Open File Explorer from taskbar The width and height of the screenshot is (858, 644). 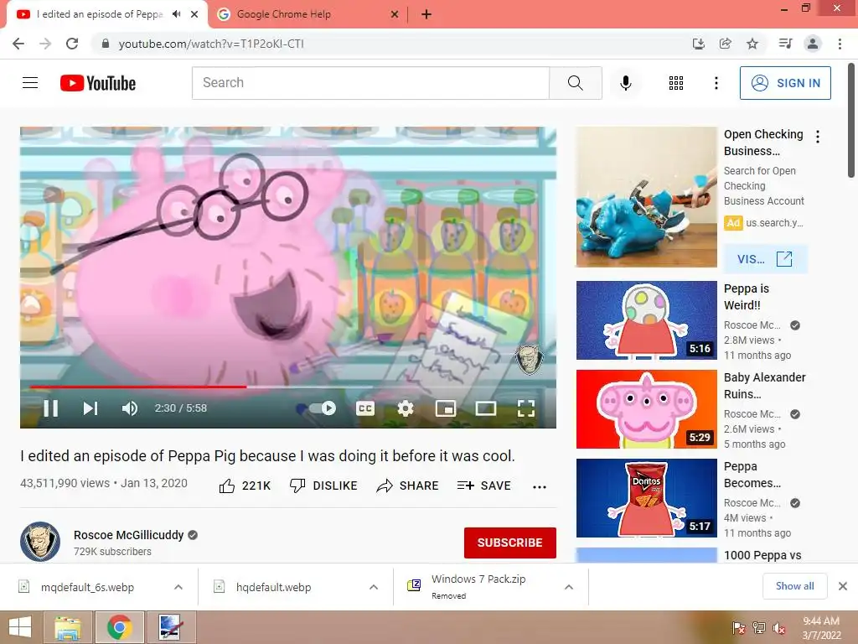pos(69,627)
